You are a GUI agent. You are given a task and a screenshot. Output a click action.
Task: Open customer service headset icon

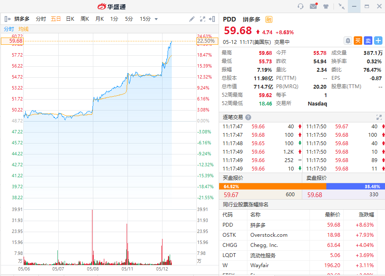click(301, 6)
